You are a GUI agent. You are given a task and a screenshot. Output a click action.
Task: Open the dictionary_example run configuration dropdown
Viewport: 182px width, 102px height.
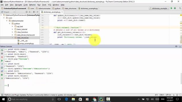[x=159, y=8]
